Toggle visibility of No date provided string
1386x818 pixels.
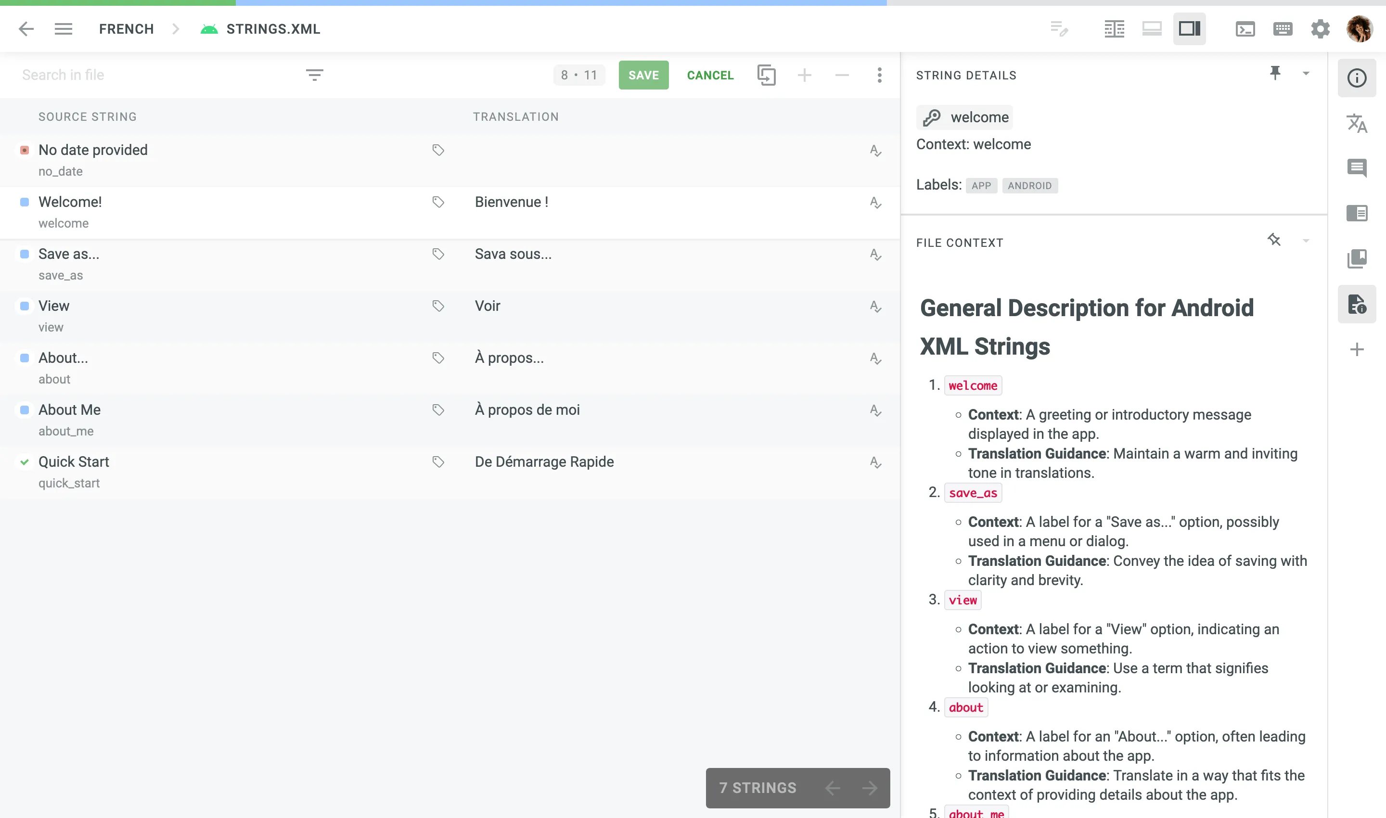(24, 150)
